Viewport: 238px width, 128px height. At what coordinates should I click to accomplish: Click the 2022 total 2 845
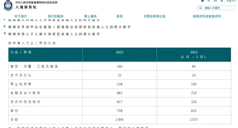coord(120,119)
